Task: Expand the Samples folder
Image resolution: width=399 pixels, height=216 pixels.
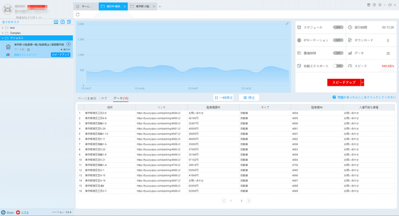Action: 2,33
